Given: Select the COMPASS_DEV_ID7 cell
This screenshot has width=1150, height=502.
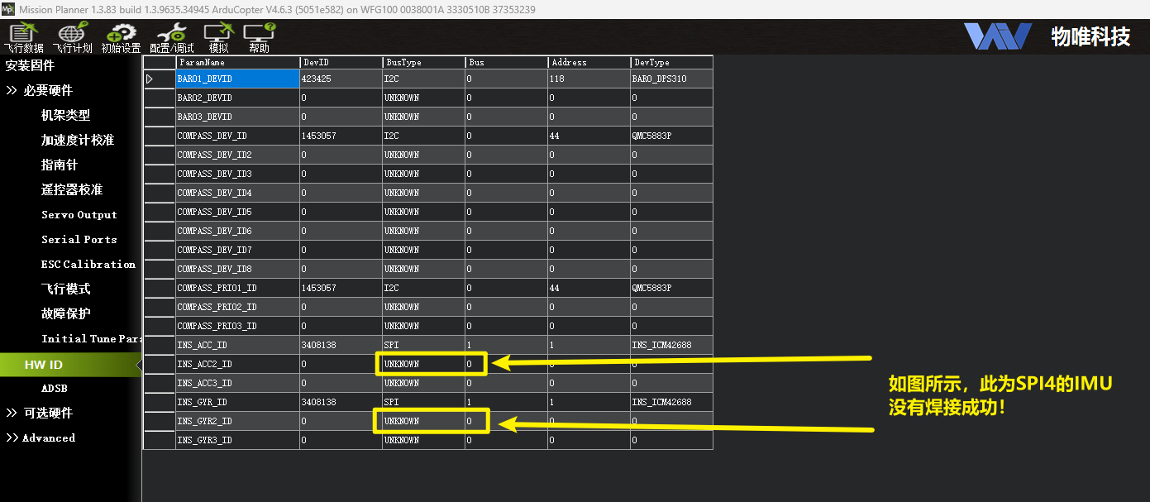Looking at the screenshot, I should 237,250.
